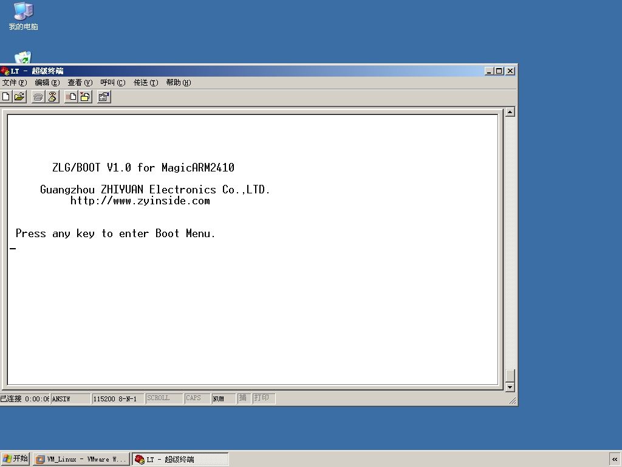This screenshot has height=467, width=622.
Task: Select the Recycle Bin desktop icon
Action: [x=22, y=58]
